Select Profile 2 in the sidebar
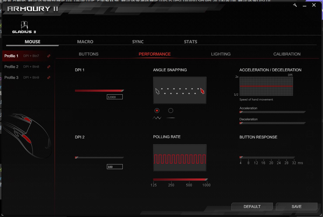Viewport: 323px width, 217px height. 28,67
